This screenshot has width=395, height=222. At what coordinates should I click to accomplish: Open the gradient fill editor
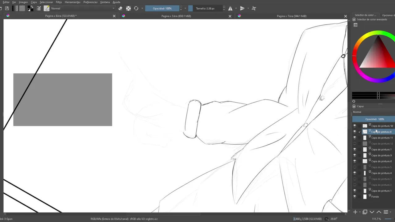15,8
